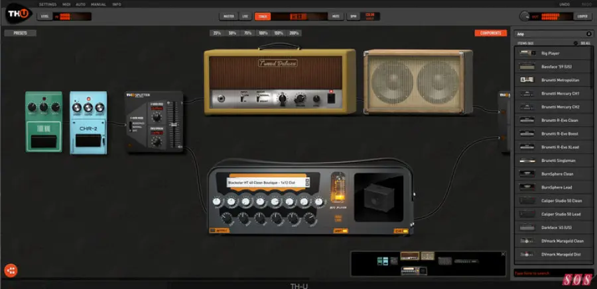Toggle the Live mode button
The width and height of the screenshot is (597, 289).
[245, 17]
